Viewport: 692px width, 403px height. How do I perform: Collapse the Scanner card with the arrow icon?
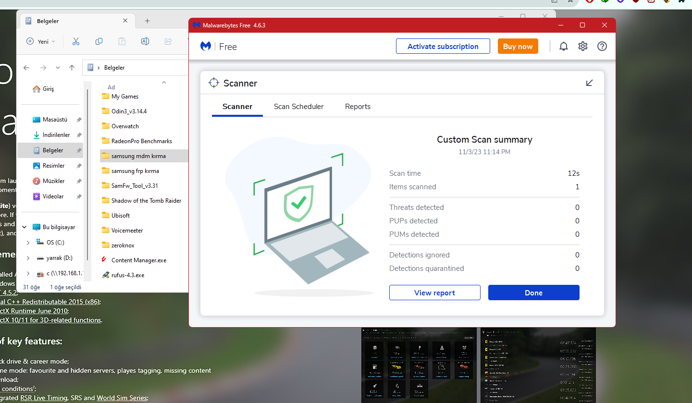pos(590,83)
